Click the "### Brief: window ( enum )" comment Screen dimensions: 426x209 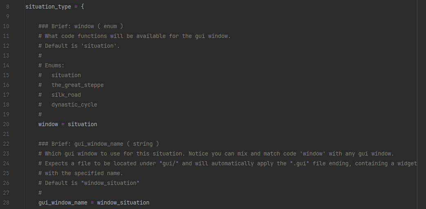pos(81,27)
